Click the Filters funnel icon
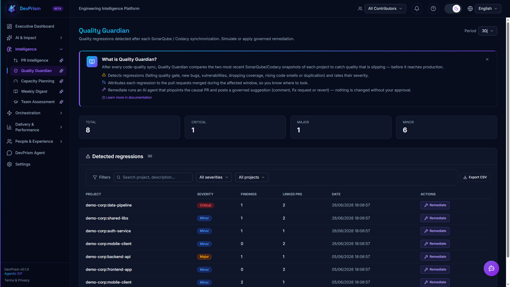 click(x=95, y=177)
